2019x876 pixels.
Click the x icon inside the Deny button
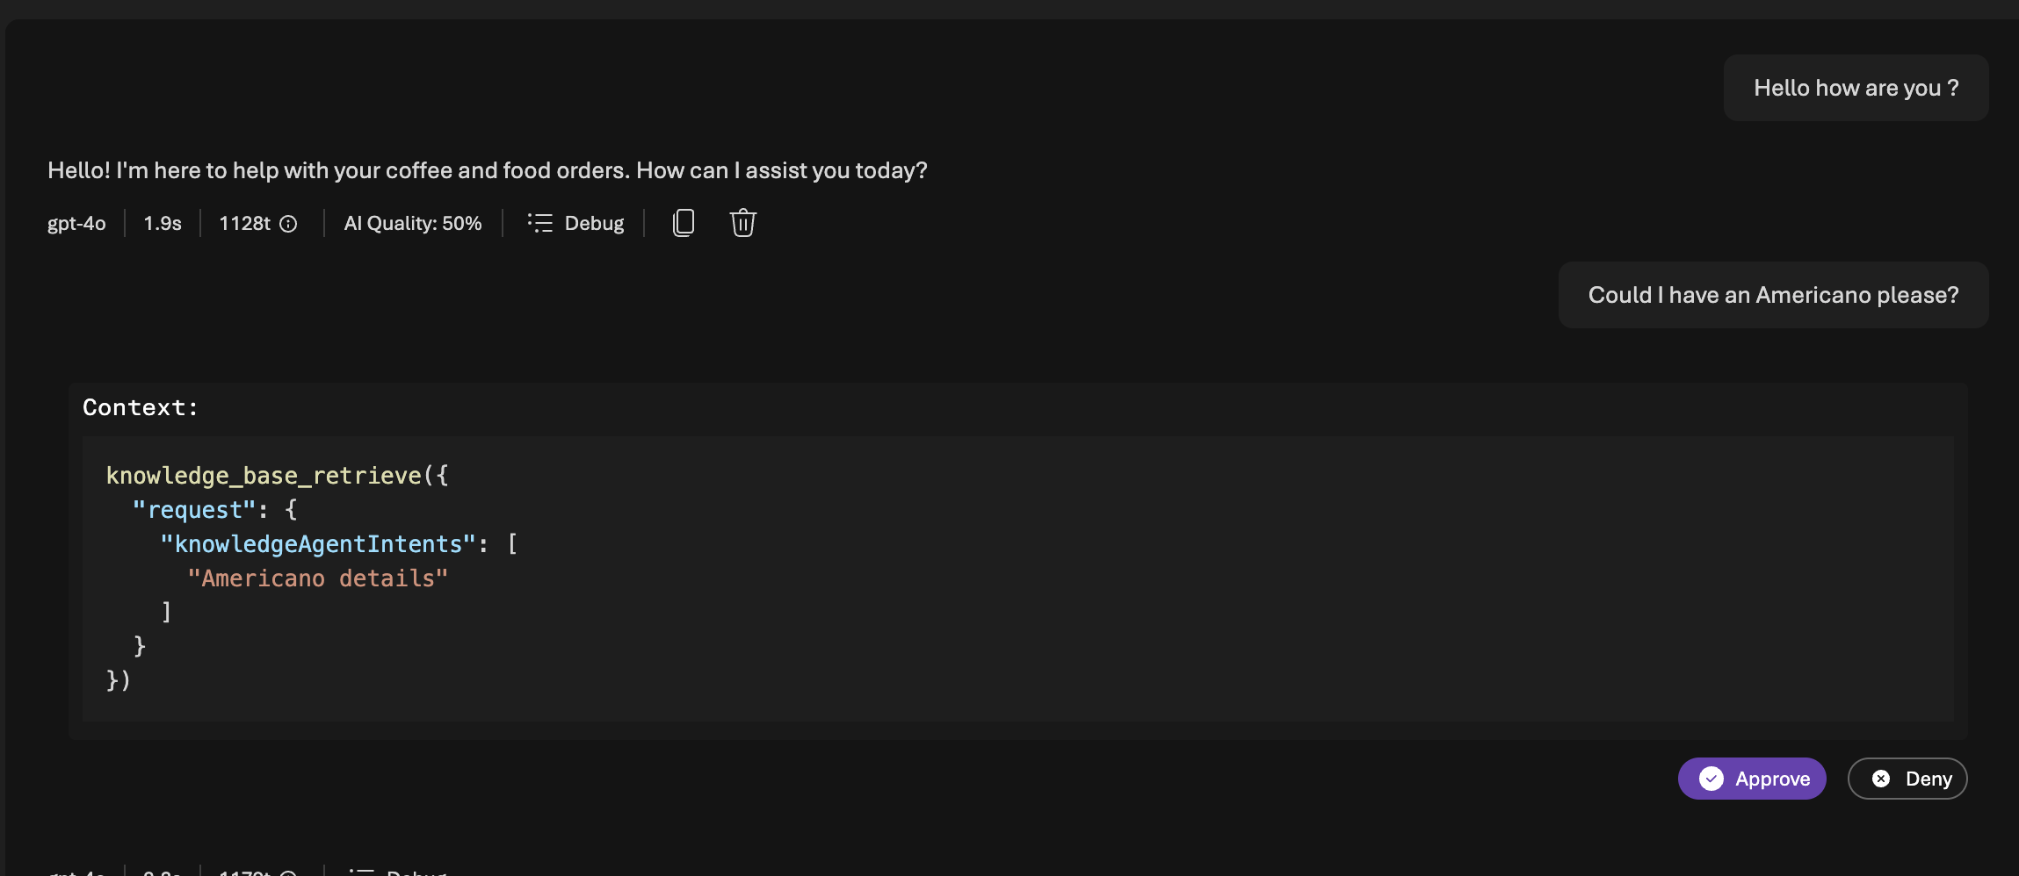[x=1879, y=779]
